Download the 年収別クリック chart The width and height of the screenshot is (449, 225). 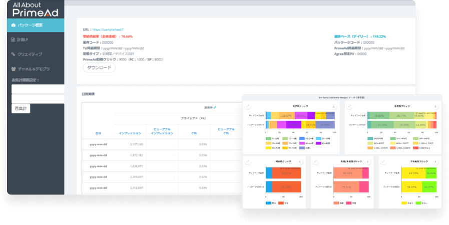point(435,106)
